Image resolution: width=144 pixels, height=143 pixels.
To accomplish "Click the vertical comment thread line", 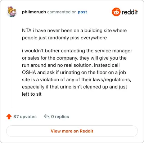I will (12, 63).
